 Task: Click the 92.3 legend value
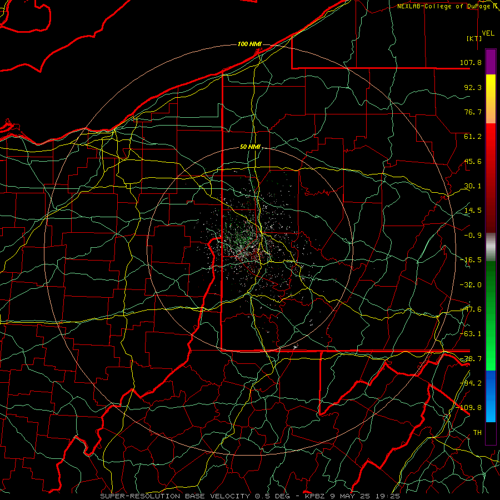tap(473, 87)
